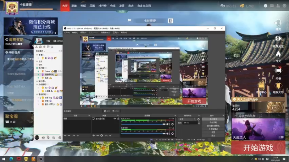Open the 微信积分商城 banner
The image size is (289, 162).
31,26
